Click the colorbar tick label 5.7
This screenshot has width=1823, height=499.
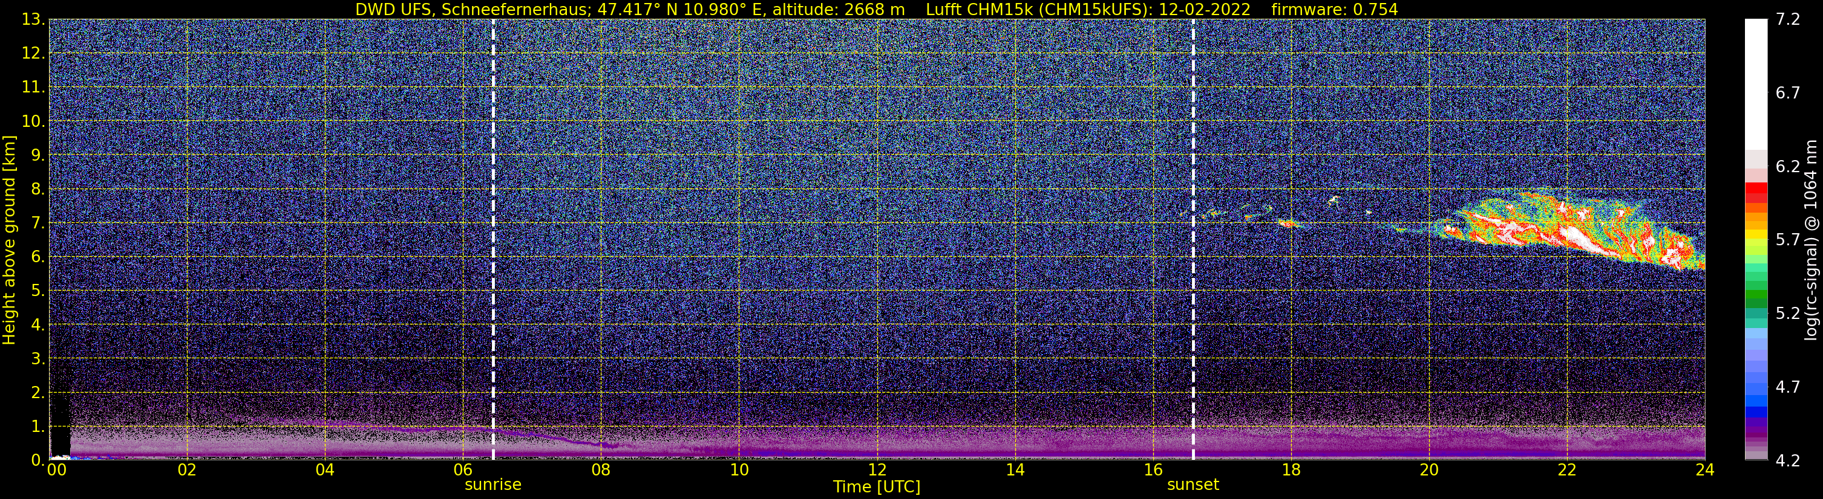[1789, 240]
